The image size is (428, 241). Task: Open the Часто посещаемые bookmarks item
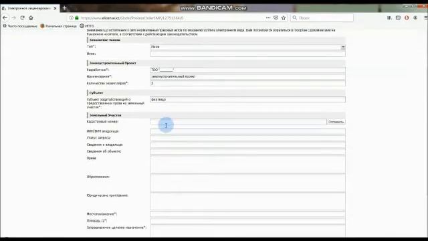point(20,26)
